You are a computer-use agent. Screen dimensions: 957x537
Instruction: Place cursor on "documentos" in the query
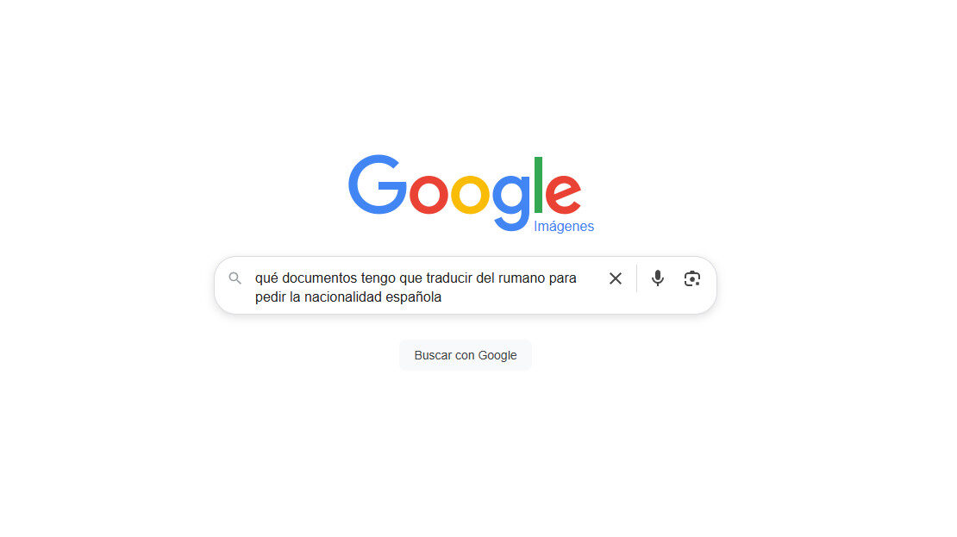319,278
